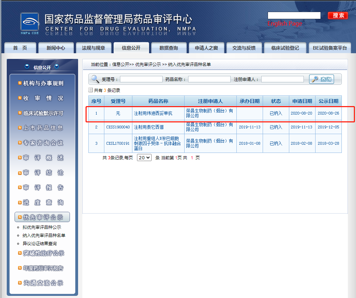Click drug name 注射用纬迪西妥单抗
The width and height of the screenshot is (356, 298).
pyautogui.click(x=153, y=113)
